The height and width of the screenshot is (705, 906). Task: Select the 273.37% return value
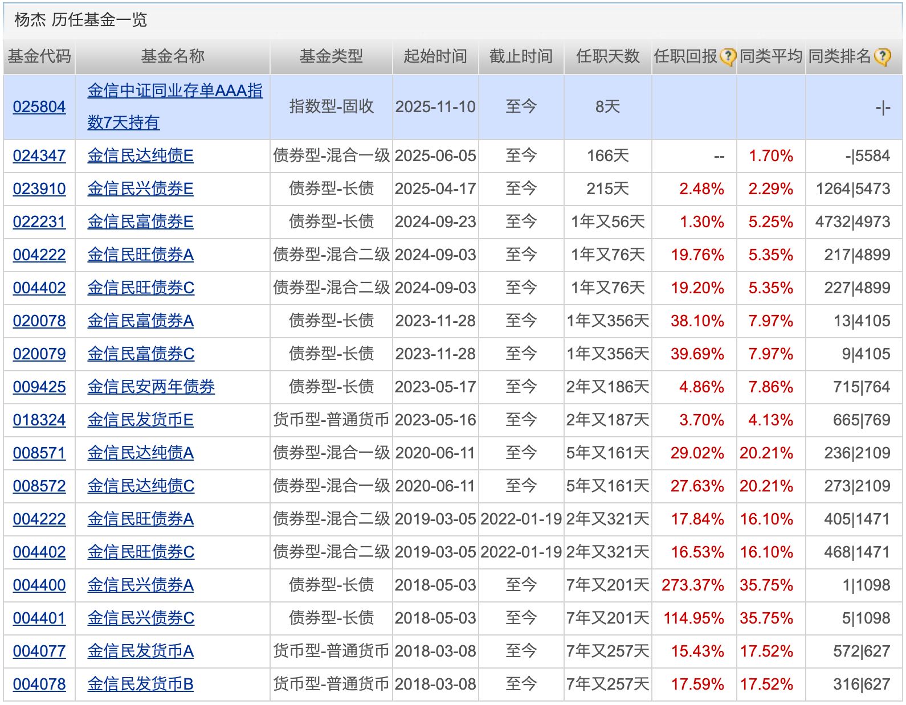(693, 585)
